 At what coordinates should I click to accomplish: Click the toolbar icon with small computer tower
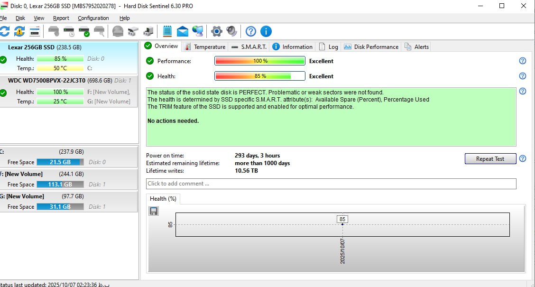(x=148, y=31)
